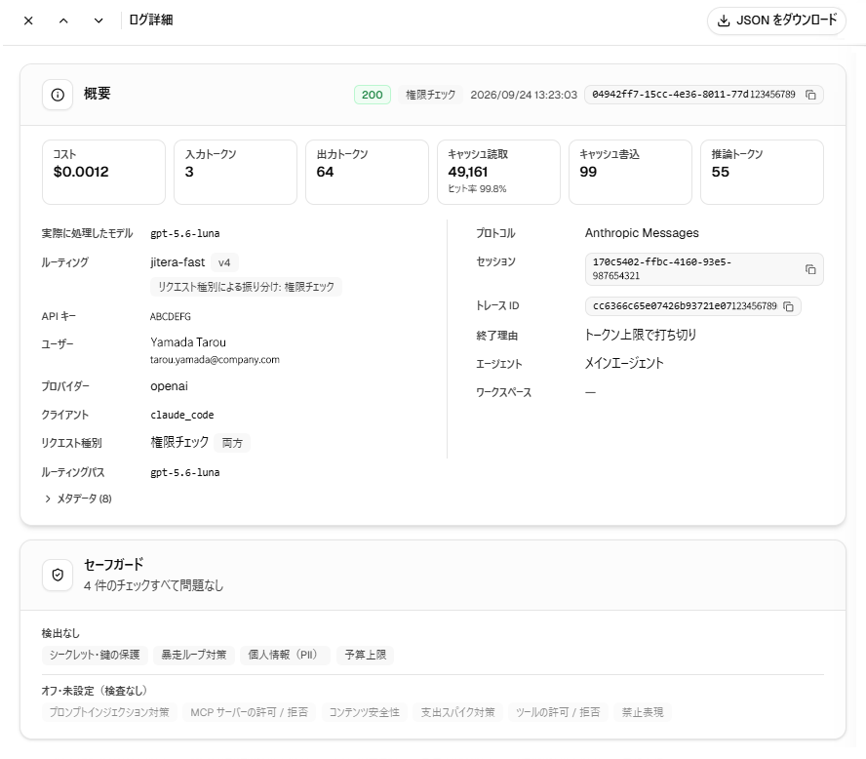Click the 4 件のチェックすべて問題なし subtitle
Image resolution: width=866 pixels, height=759 pixels.
pyautogui.click(x=153, y=585)
